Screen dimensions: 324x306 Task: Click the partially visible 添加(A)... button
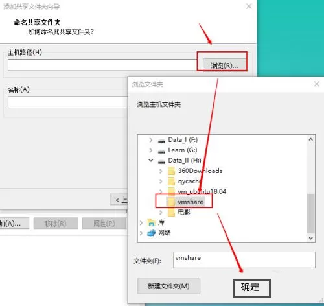[x=14, y=223]
